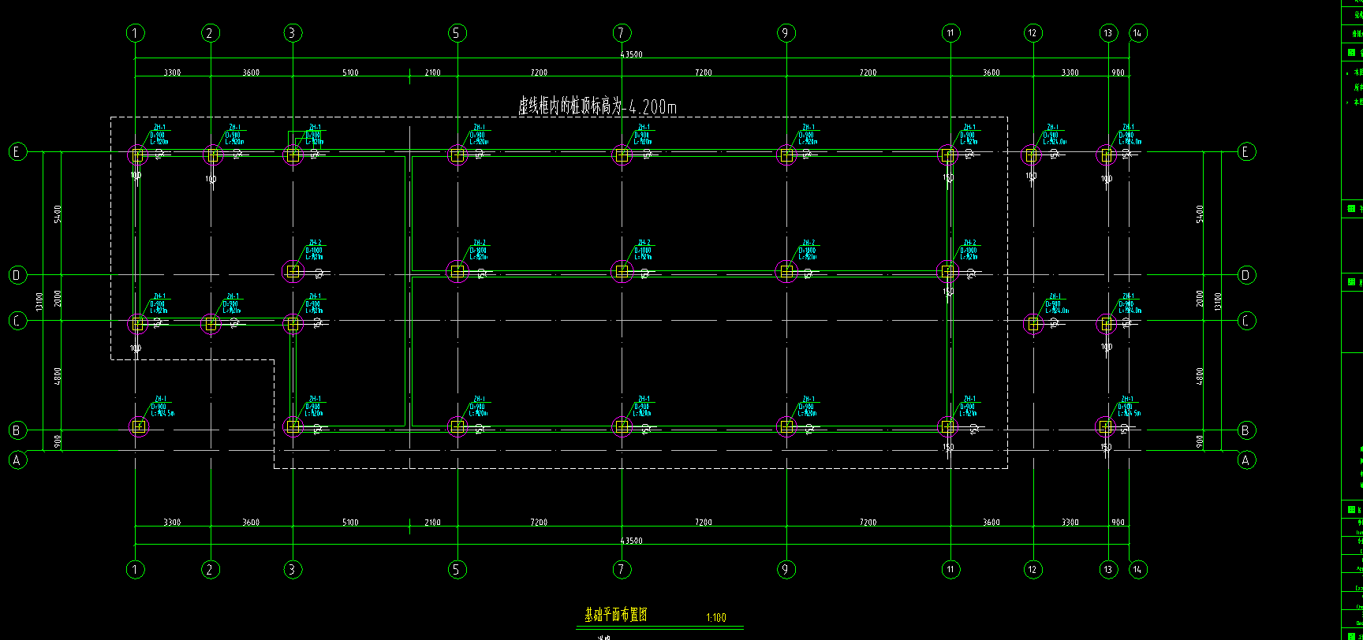Select the left vertical dimension text 4800
The image size is (1363, 640).
58,376
